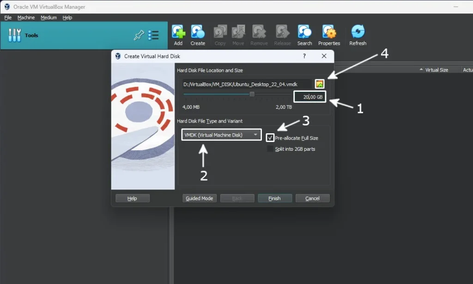
Task: Click the Help button in dialog
Action: [x=133, y=198]
